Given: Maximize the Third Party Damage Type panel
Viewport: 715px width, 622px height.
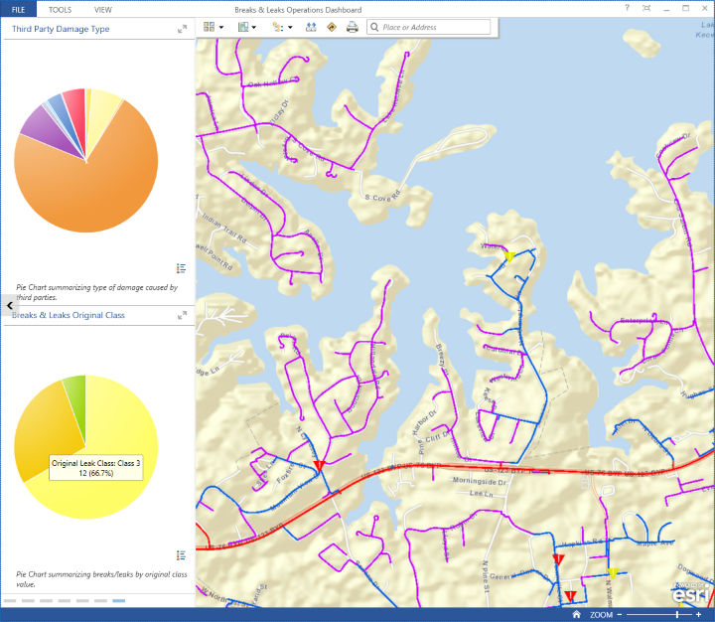Looking at the screenshot, I should 182,29.
